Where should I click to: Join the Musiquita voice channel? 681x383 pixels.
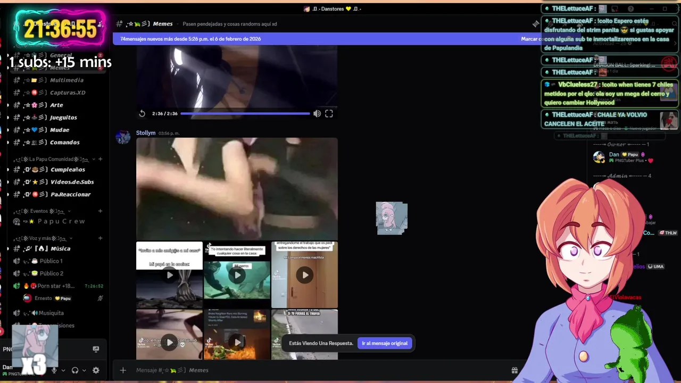(59, 313)
